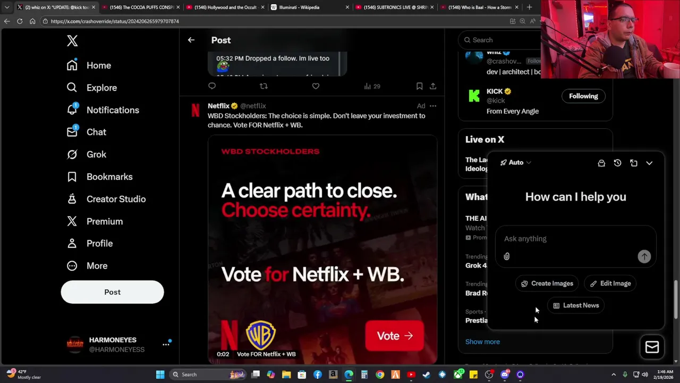Switch to the Illuminati - Wikipedia tab

310,7
